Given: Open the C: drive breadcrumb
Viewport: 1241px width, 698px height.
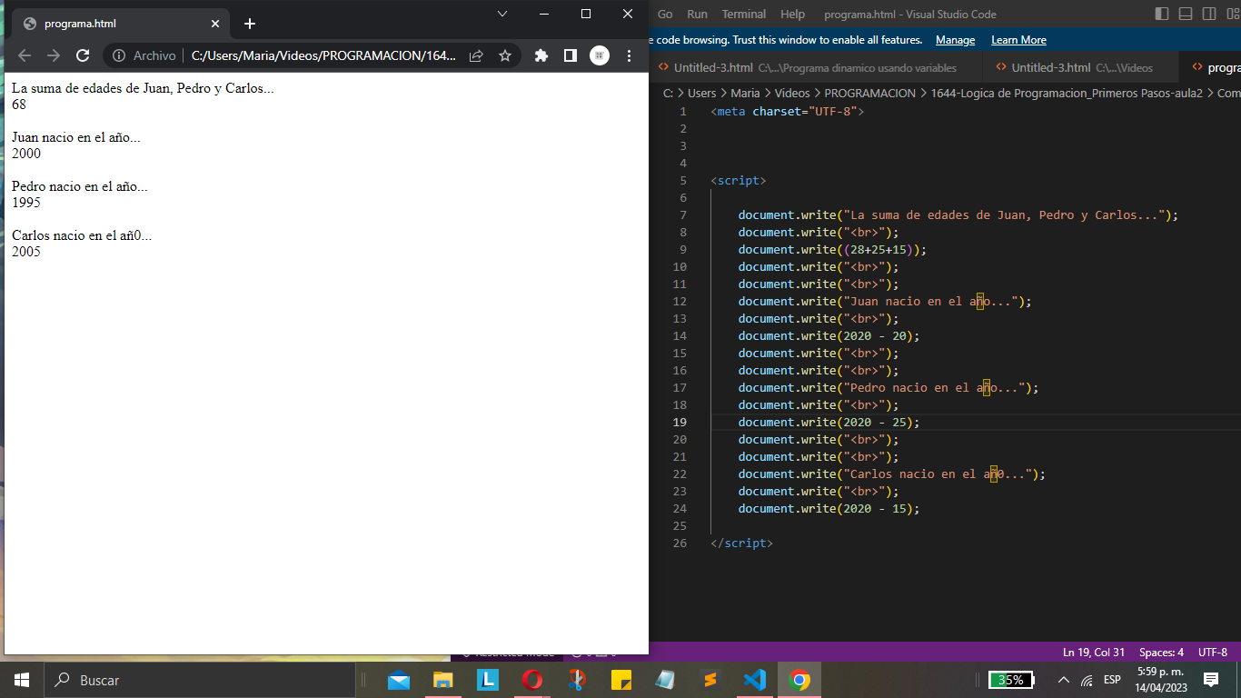Looking at the screenshot, I should click(x=668, y=93).
